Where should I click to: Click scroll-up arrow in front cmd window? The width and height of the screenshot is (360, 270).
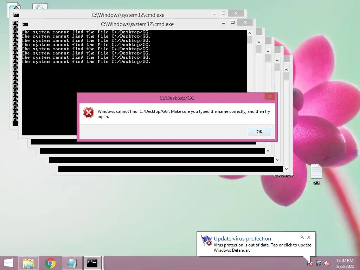[250, 33]
